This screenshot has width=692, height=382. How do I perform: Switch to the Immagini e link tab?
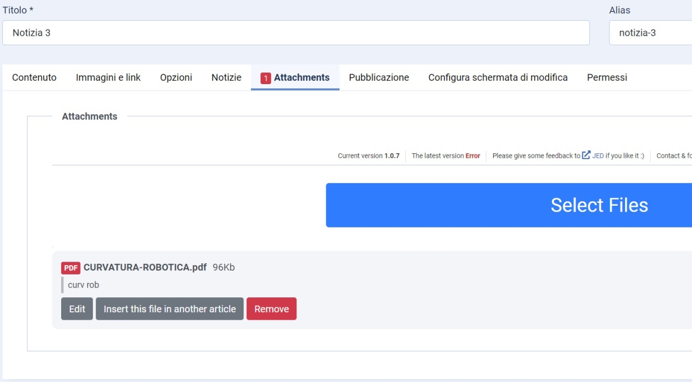click(108, 77)
